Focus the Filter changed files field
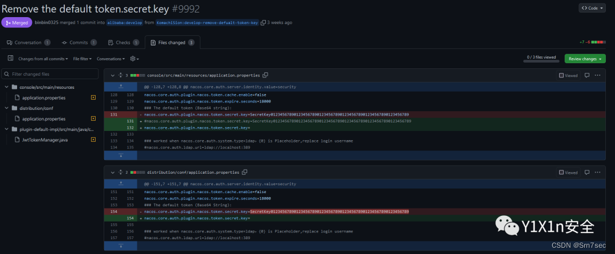Image resolution: width=615 pixels, height=254 pixels. coord(50,73)
